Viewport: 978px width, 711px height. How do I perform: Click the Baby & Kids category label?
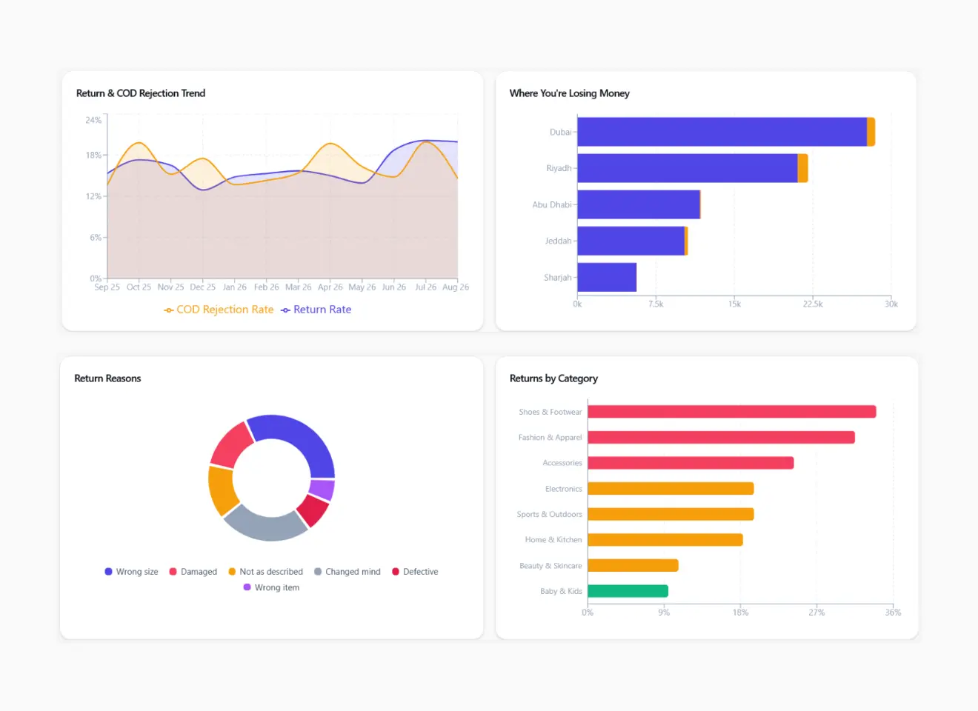coord(561,591)
